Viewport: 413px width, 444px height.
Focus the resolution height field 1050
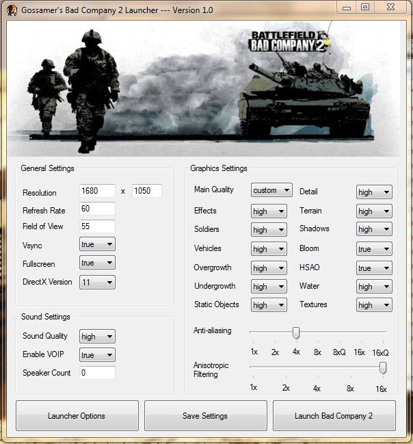coord(146,191)
